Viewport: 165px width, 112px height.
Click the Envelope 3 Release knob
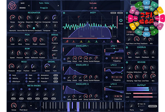97,96
